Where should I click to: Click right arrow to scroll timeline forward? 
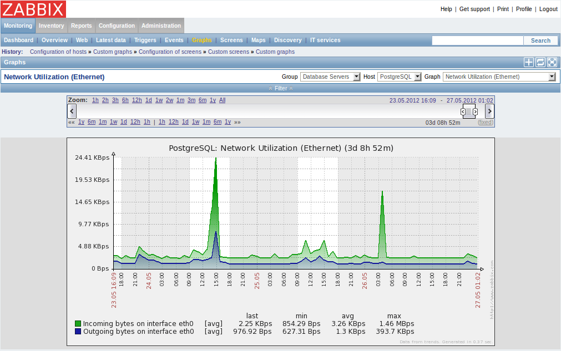489,111
